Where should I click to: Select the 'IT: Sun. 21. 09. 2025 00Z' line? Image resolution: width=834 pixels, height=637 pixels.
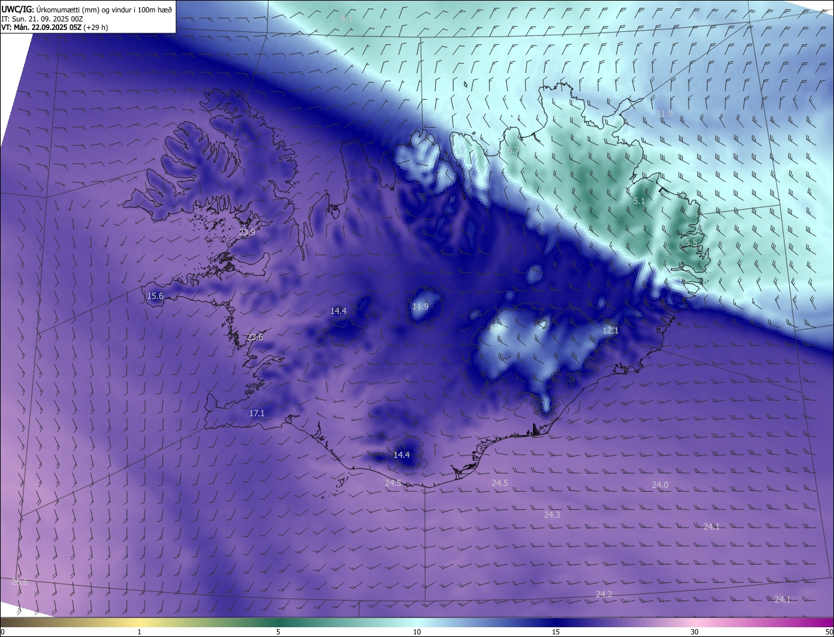pos(42,19)
